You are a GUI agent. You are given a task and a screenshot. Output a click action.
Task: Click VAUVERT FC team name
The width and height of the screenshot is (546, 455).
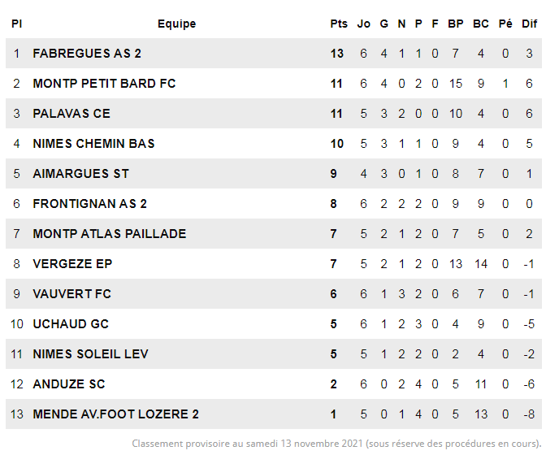pos(71,294)
